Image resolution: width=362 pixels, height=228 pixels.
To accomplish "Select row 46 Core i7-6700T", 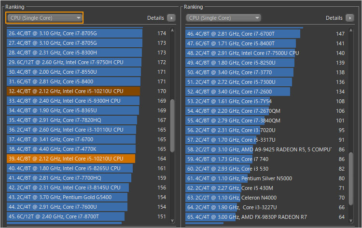I will click(x=265, y=34).
